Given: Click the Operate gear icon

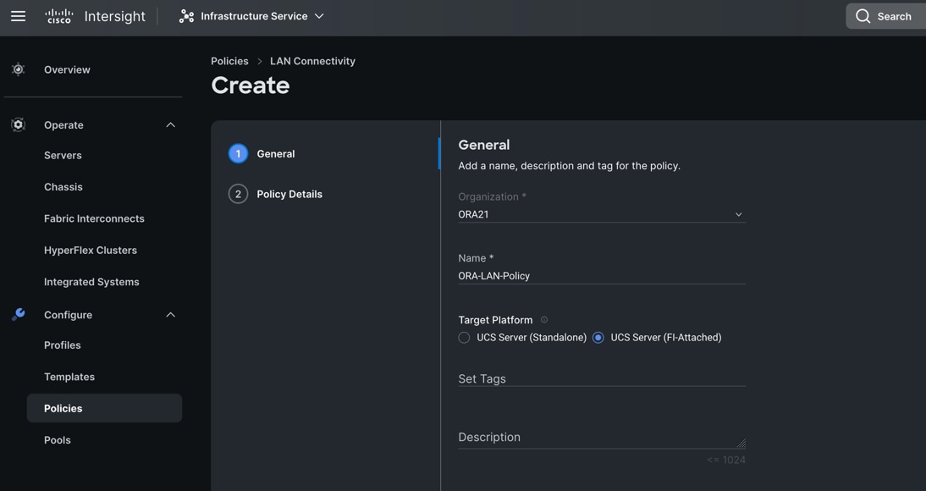Looking at the screenshot, I should tap(18, 124).
